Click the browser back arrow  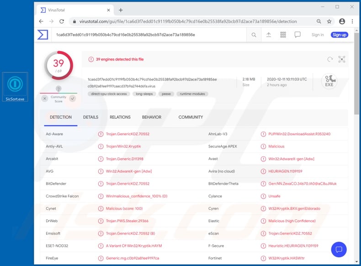click(41, 21)
